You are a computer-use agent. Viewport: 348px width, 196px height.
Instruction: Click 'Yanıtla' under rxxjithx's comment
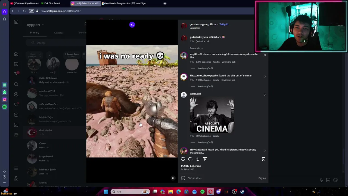(216, 62)
